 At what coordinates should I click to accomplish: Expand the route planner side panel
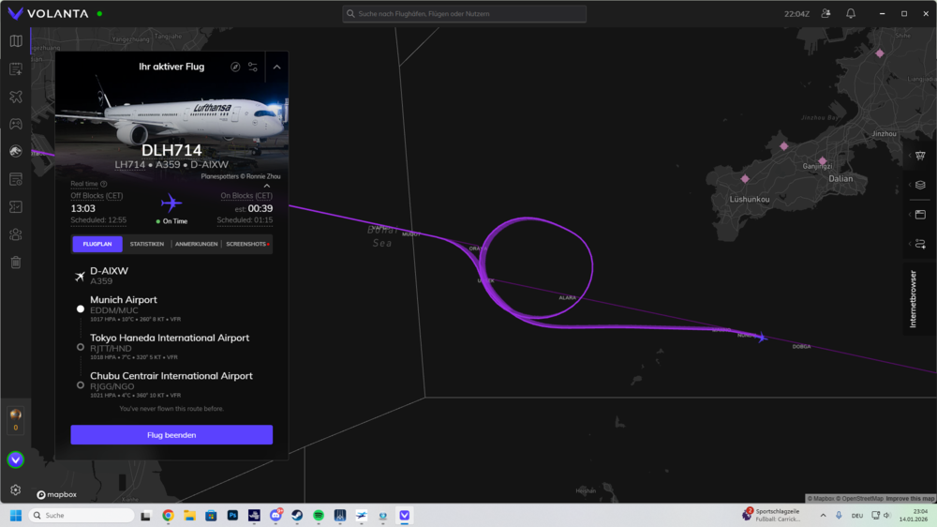(920, 244)
